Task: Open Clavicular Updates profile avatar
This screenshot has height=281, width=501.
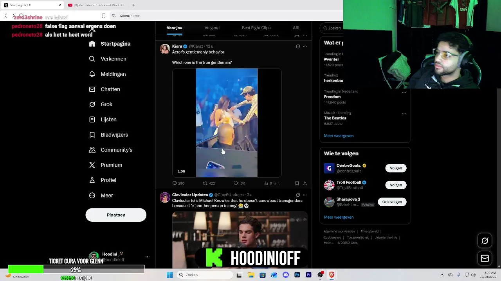Action: point(165,197)
